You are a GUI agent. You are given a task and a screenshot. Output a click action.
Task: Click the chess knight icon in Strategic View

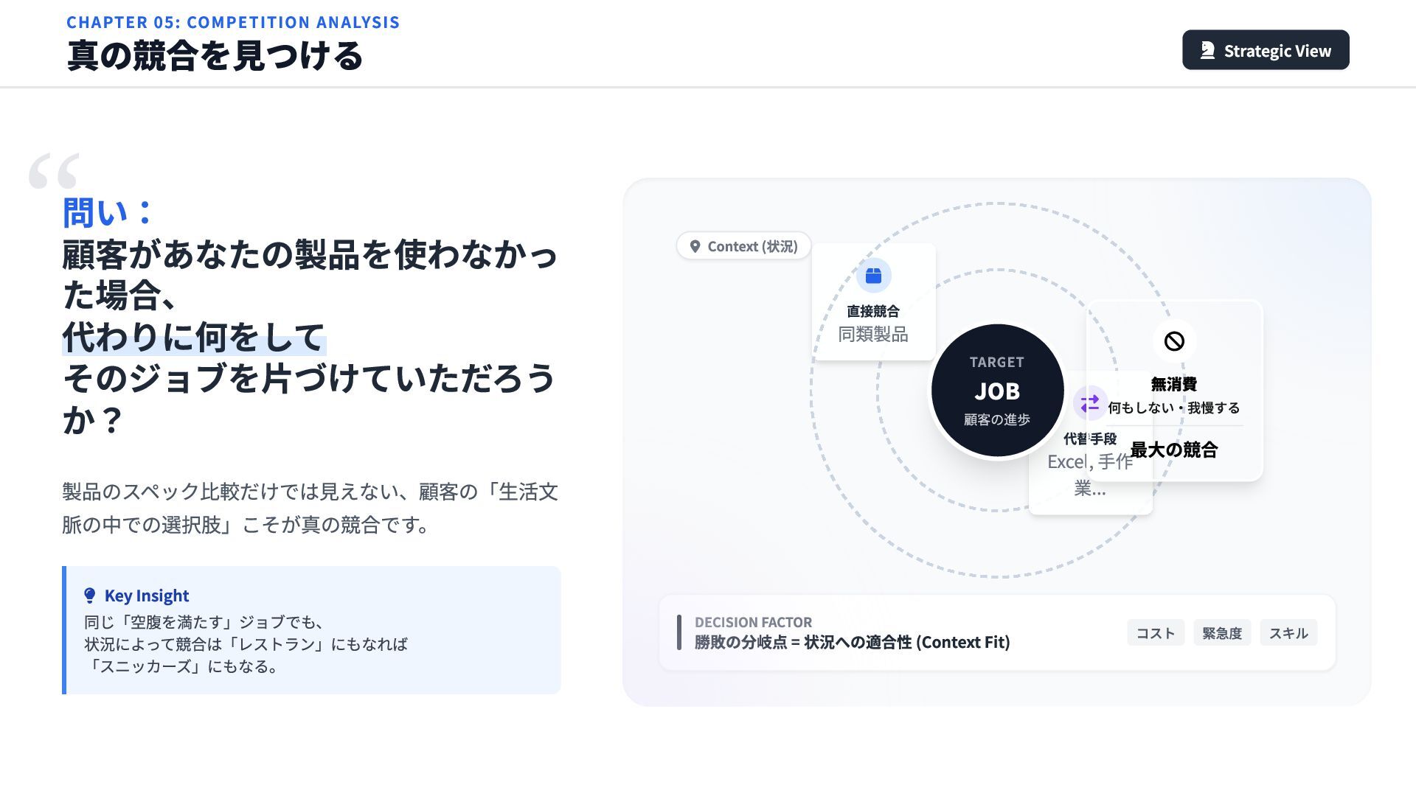(1207, 50)
